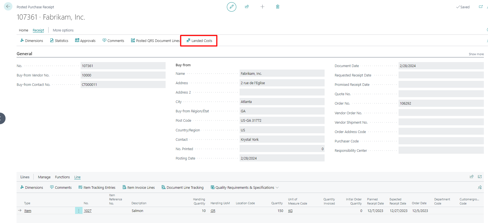Open Statistics for this receipt
Screen dimensions: 488x223
coord(59,41)
